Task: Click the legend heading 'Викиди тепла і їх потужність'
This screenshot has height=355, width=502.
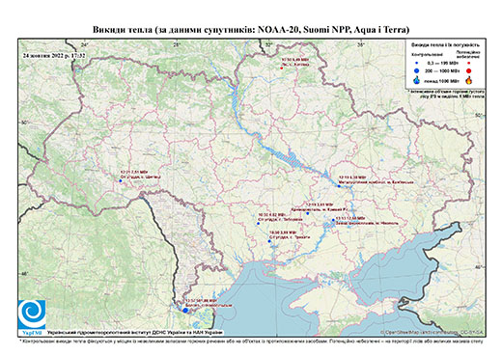Action: coord(446,45)
